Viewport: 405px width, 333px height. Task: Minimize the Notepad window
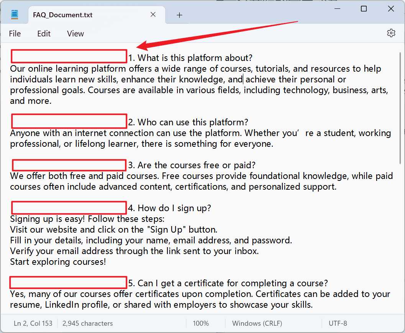pos(337,9)
